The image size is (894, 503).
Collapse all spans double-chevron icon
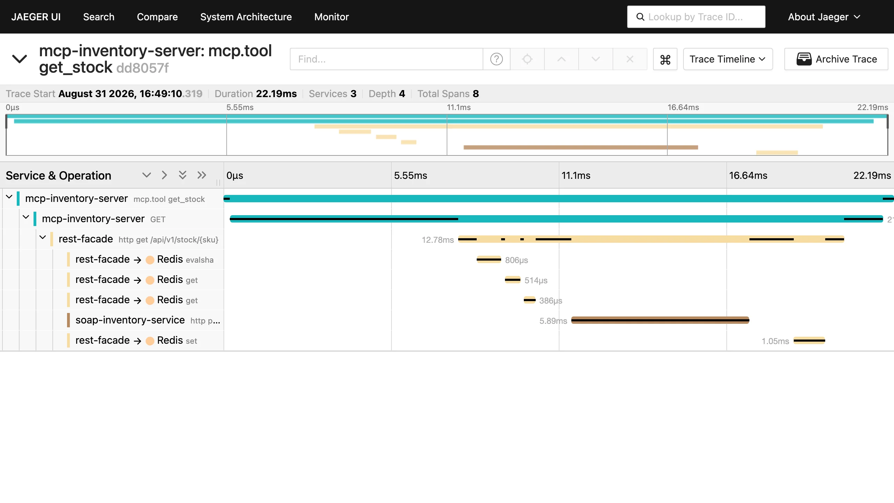click(202, 175)
